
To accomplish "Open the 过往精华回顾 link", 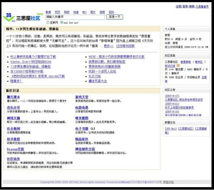I will tap(125, 46).
